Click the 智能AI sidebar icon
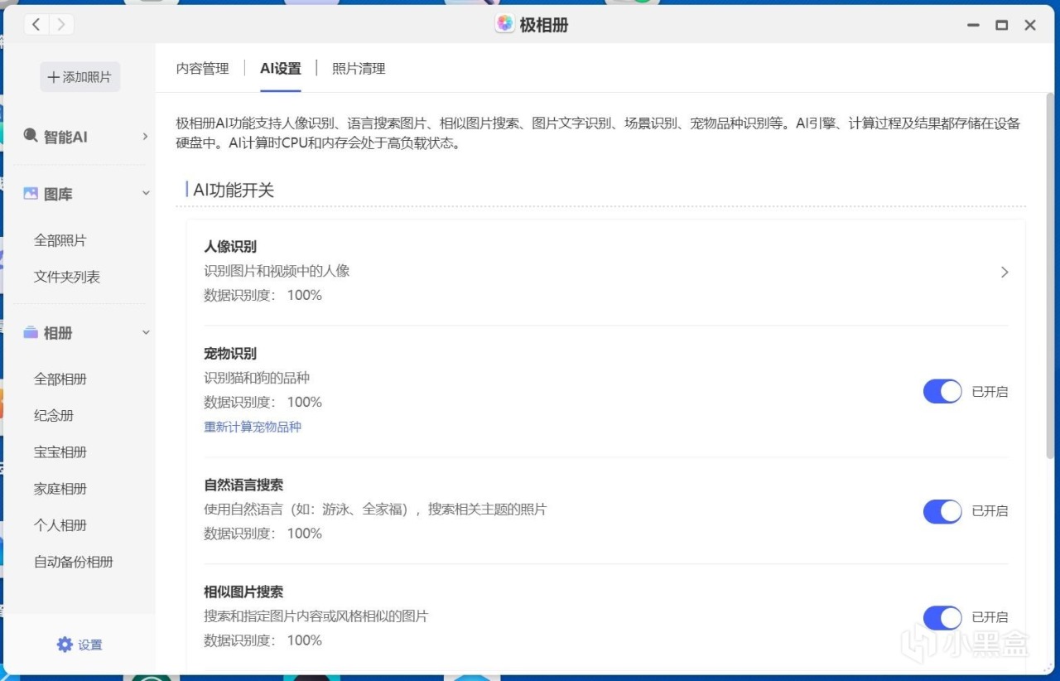This screenshot has width=1060, height=681. (x=31, y=135)
